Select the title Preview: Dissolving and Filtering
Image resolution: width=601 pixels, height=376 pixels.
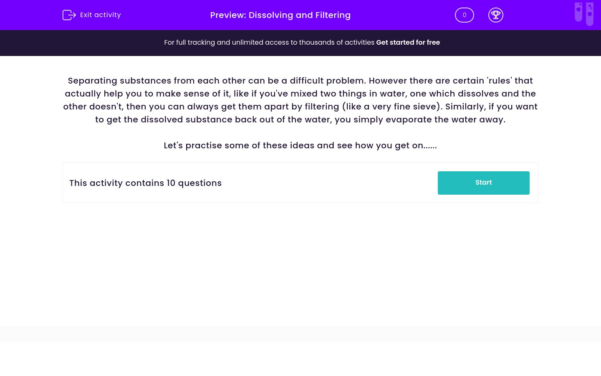280,15
